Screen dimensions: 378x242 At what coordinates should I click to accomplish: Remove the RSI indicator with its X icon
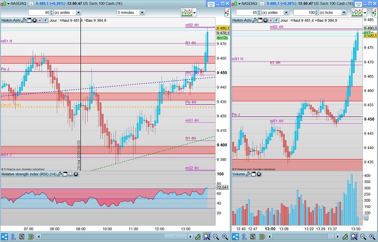76,174
